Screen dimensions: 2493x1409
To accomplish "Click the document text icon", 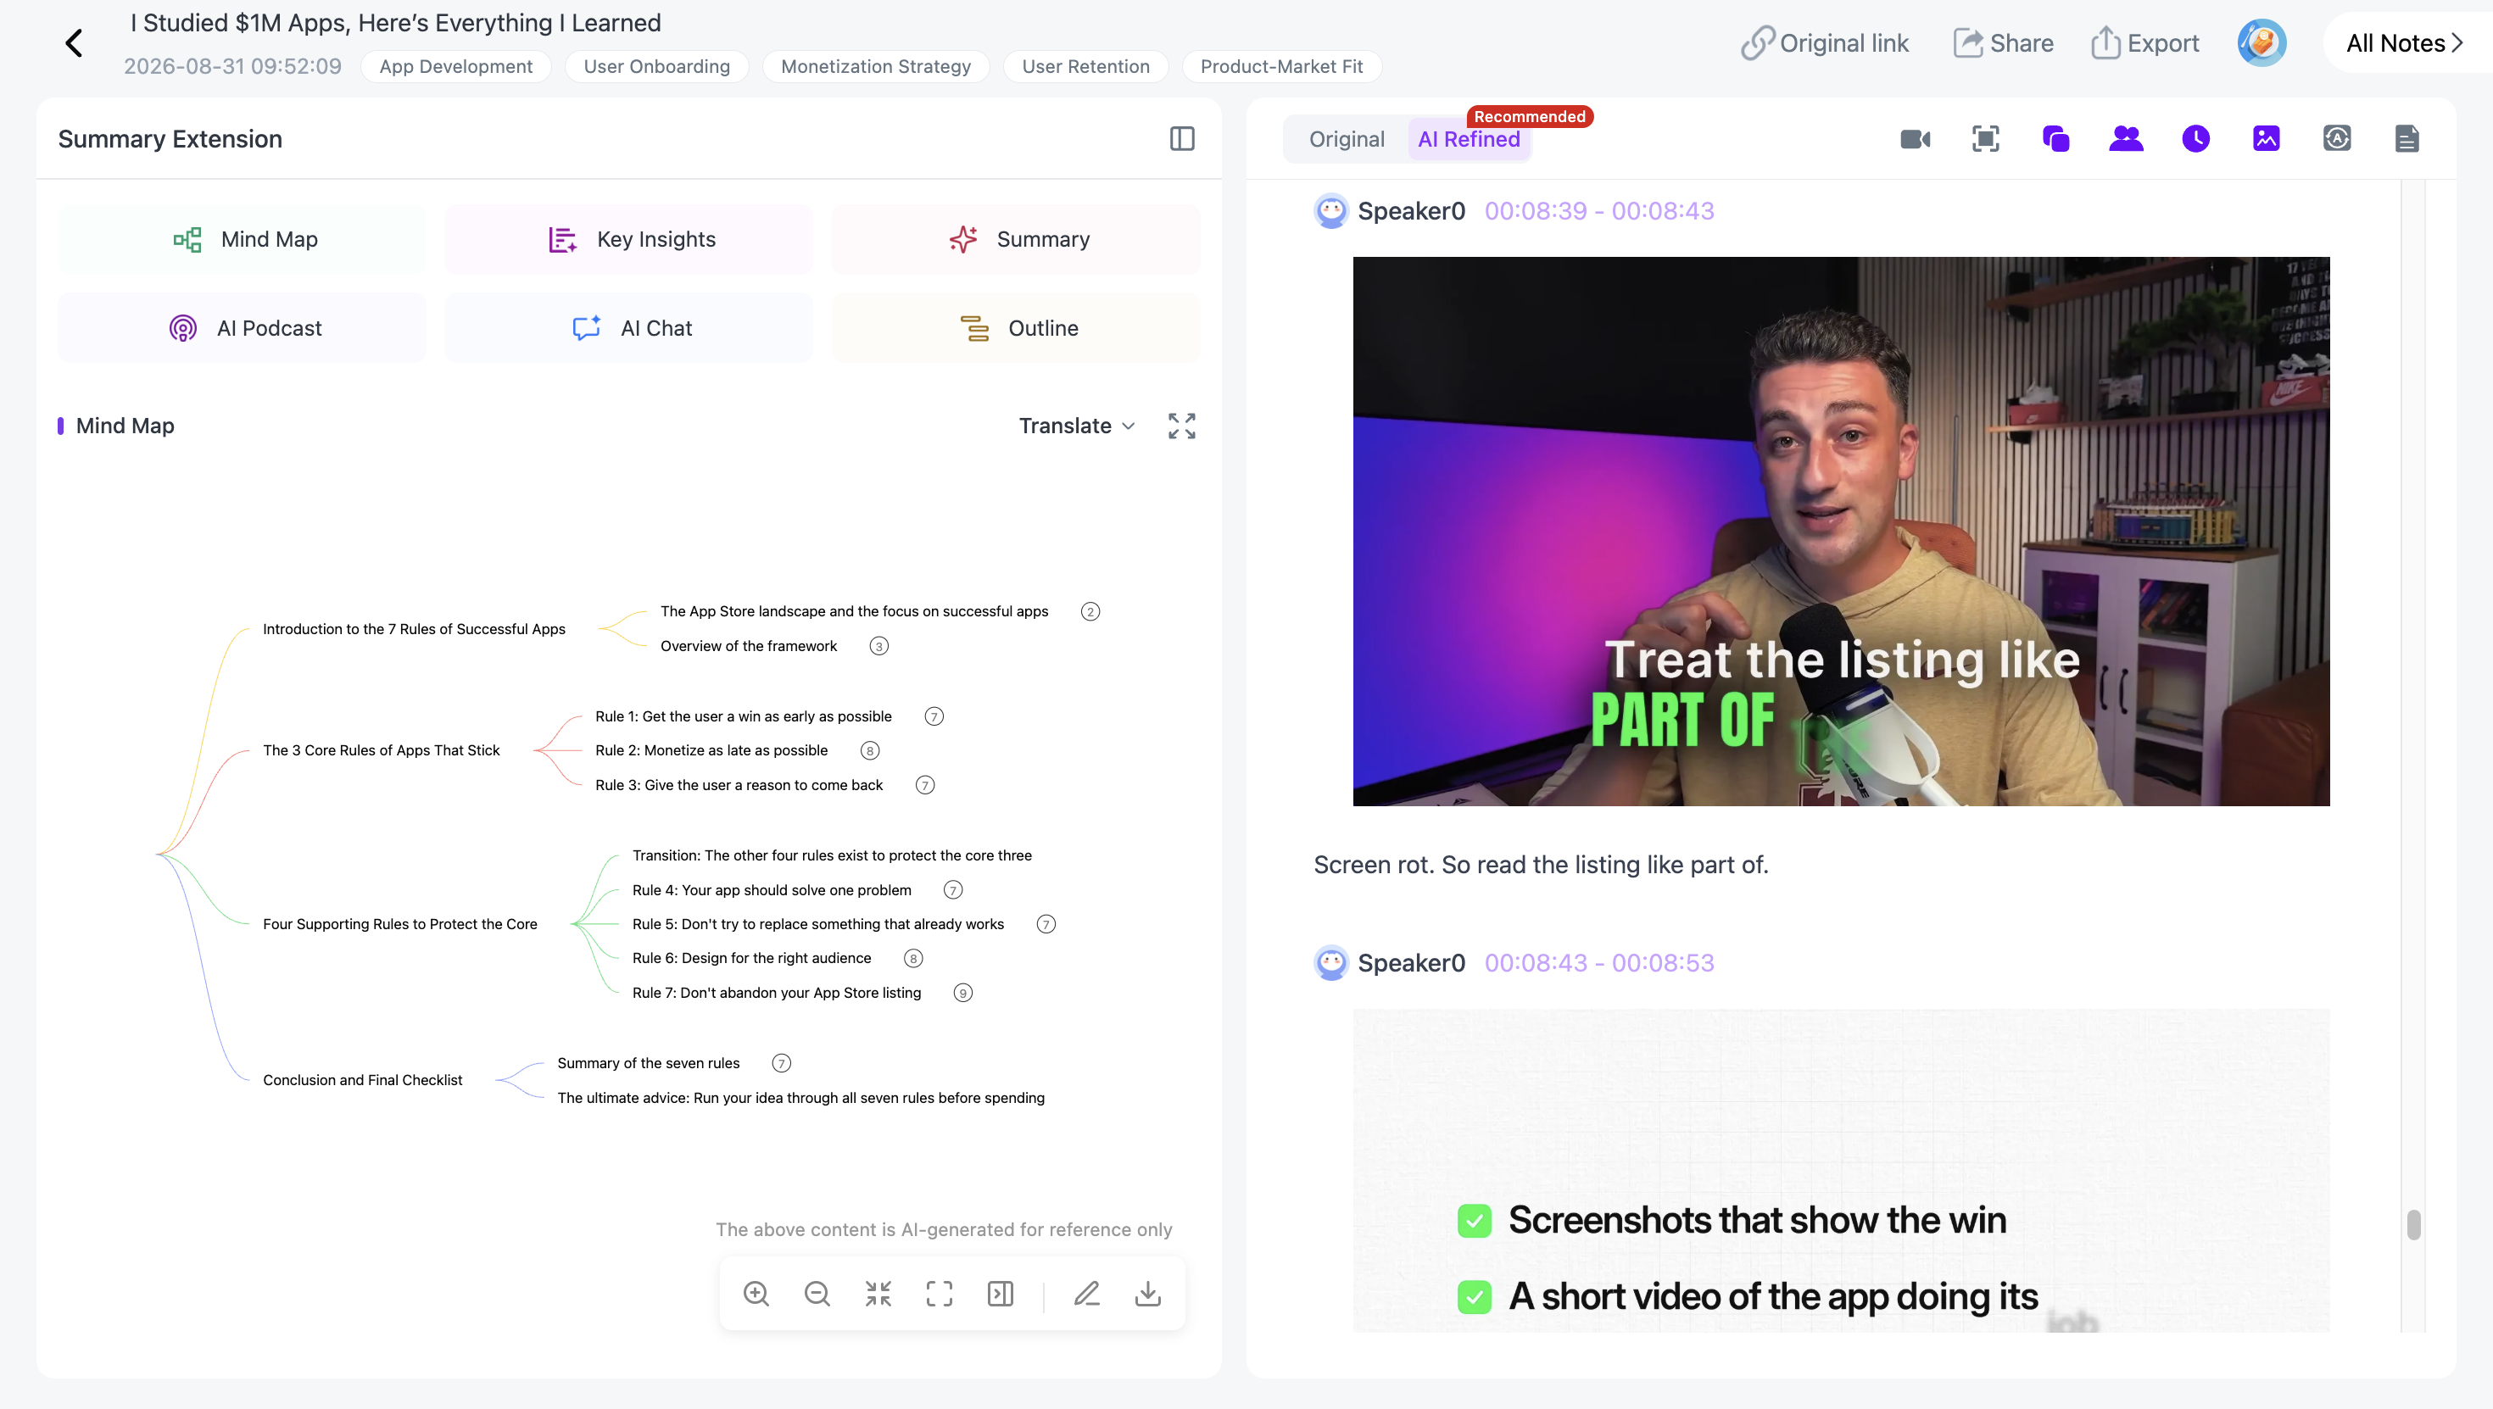I will (x=2407, y=139).
